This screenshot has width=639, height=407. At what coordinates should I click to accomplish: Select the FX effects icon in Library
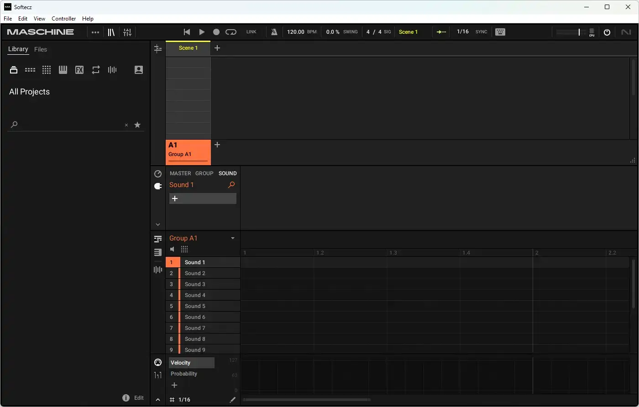(79, 70)
